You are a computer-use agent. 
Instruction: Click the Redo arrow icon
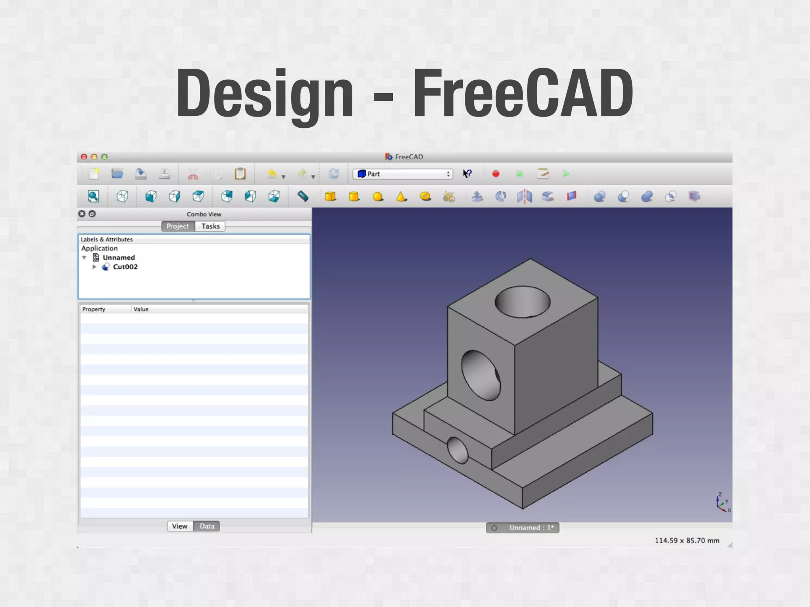[x=302, y=174]
